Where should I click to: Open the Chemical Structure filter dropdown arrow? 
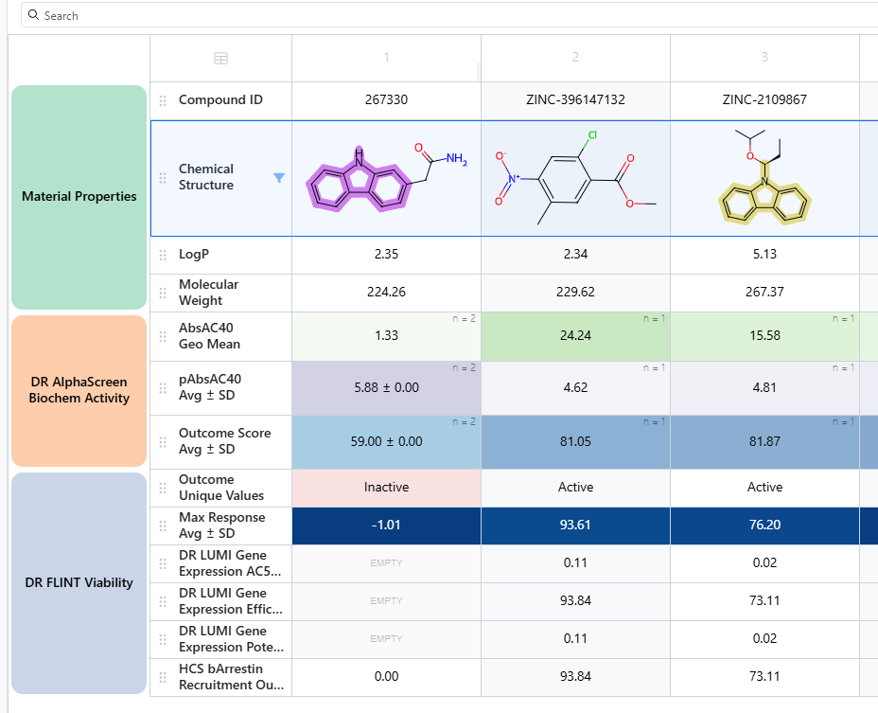click(279, 178)
